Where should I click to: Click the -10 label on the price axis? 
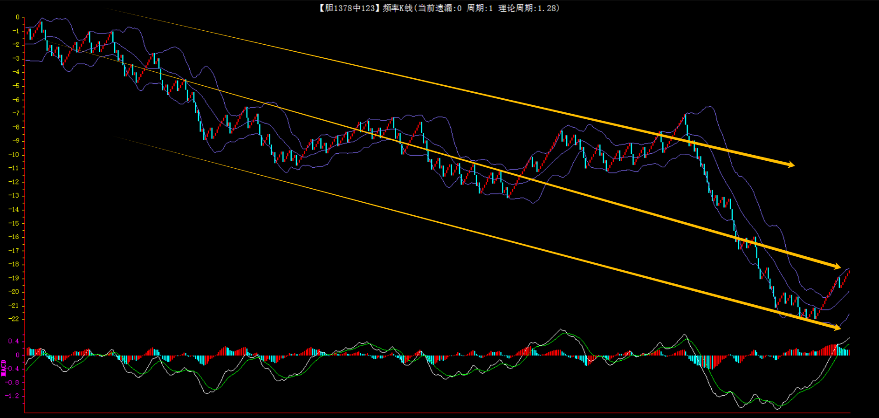point(14,155)
